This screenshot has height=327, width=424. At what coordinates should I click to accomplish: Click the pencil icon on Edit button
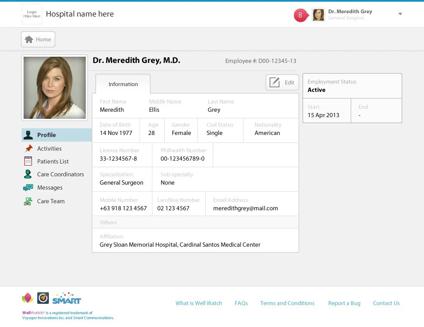click(x=275, y=82)
